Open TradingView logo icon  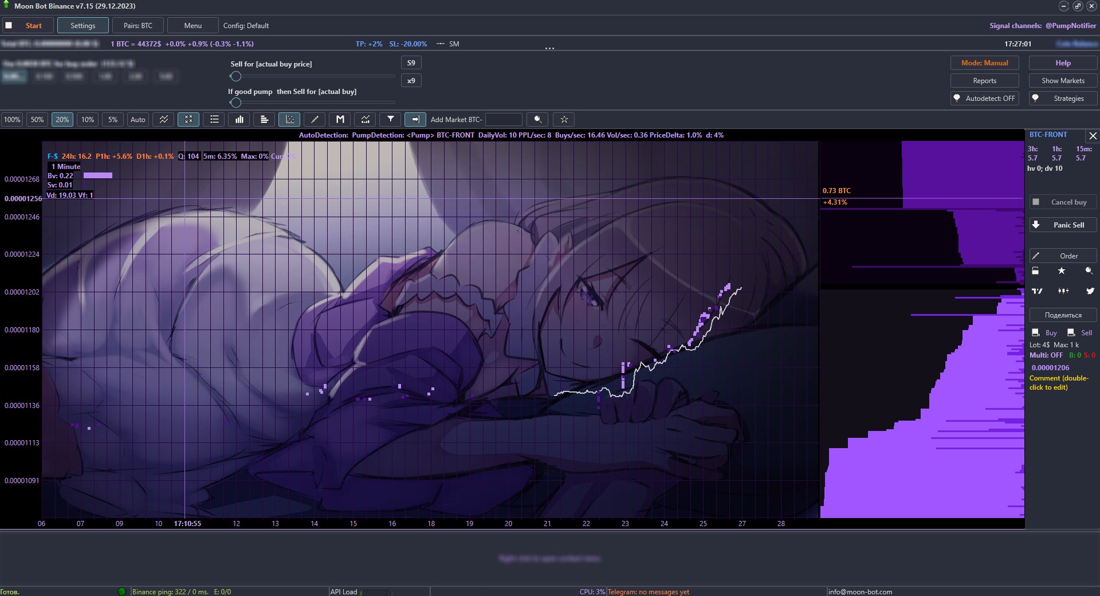coord(1037,291)
